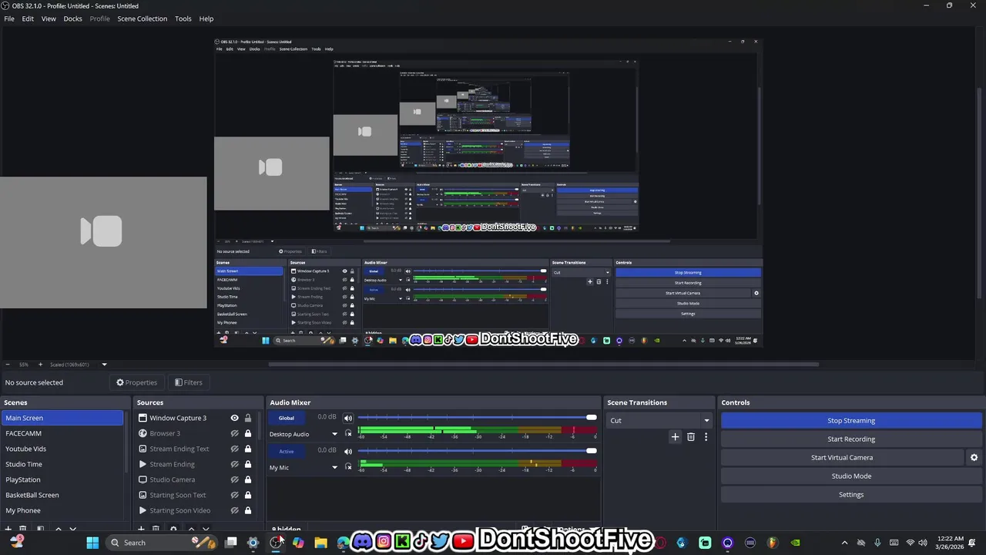Open the Desktop Audio options dropdown arrow
Viewport: 986px width, 555px height.
[334, 434]
